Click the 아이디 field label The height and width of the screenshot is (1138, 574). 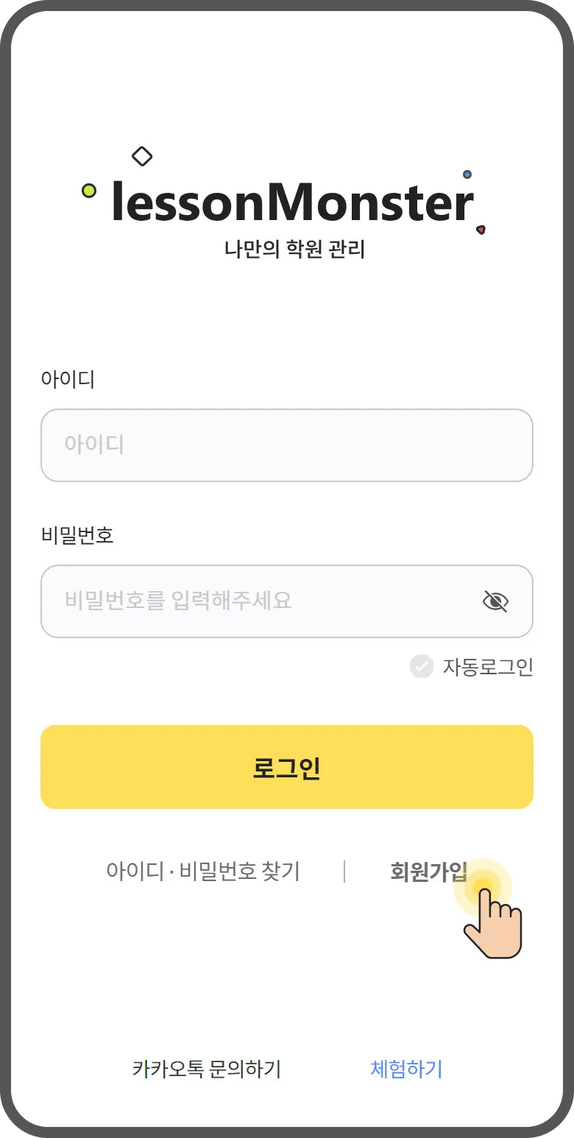[x=68, y=380]
